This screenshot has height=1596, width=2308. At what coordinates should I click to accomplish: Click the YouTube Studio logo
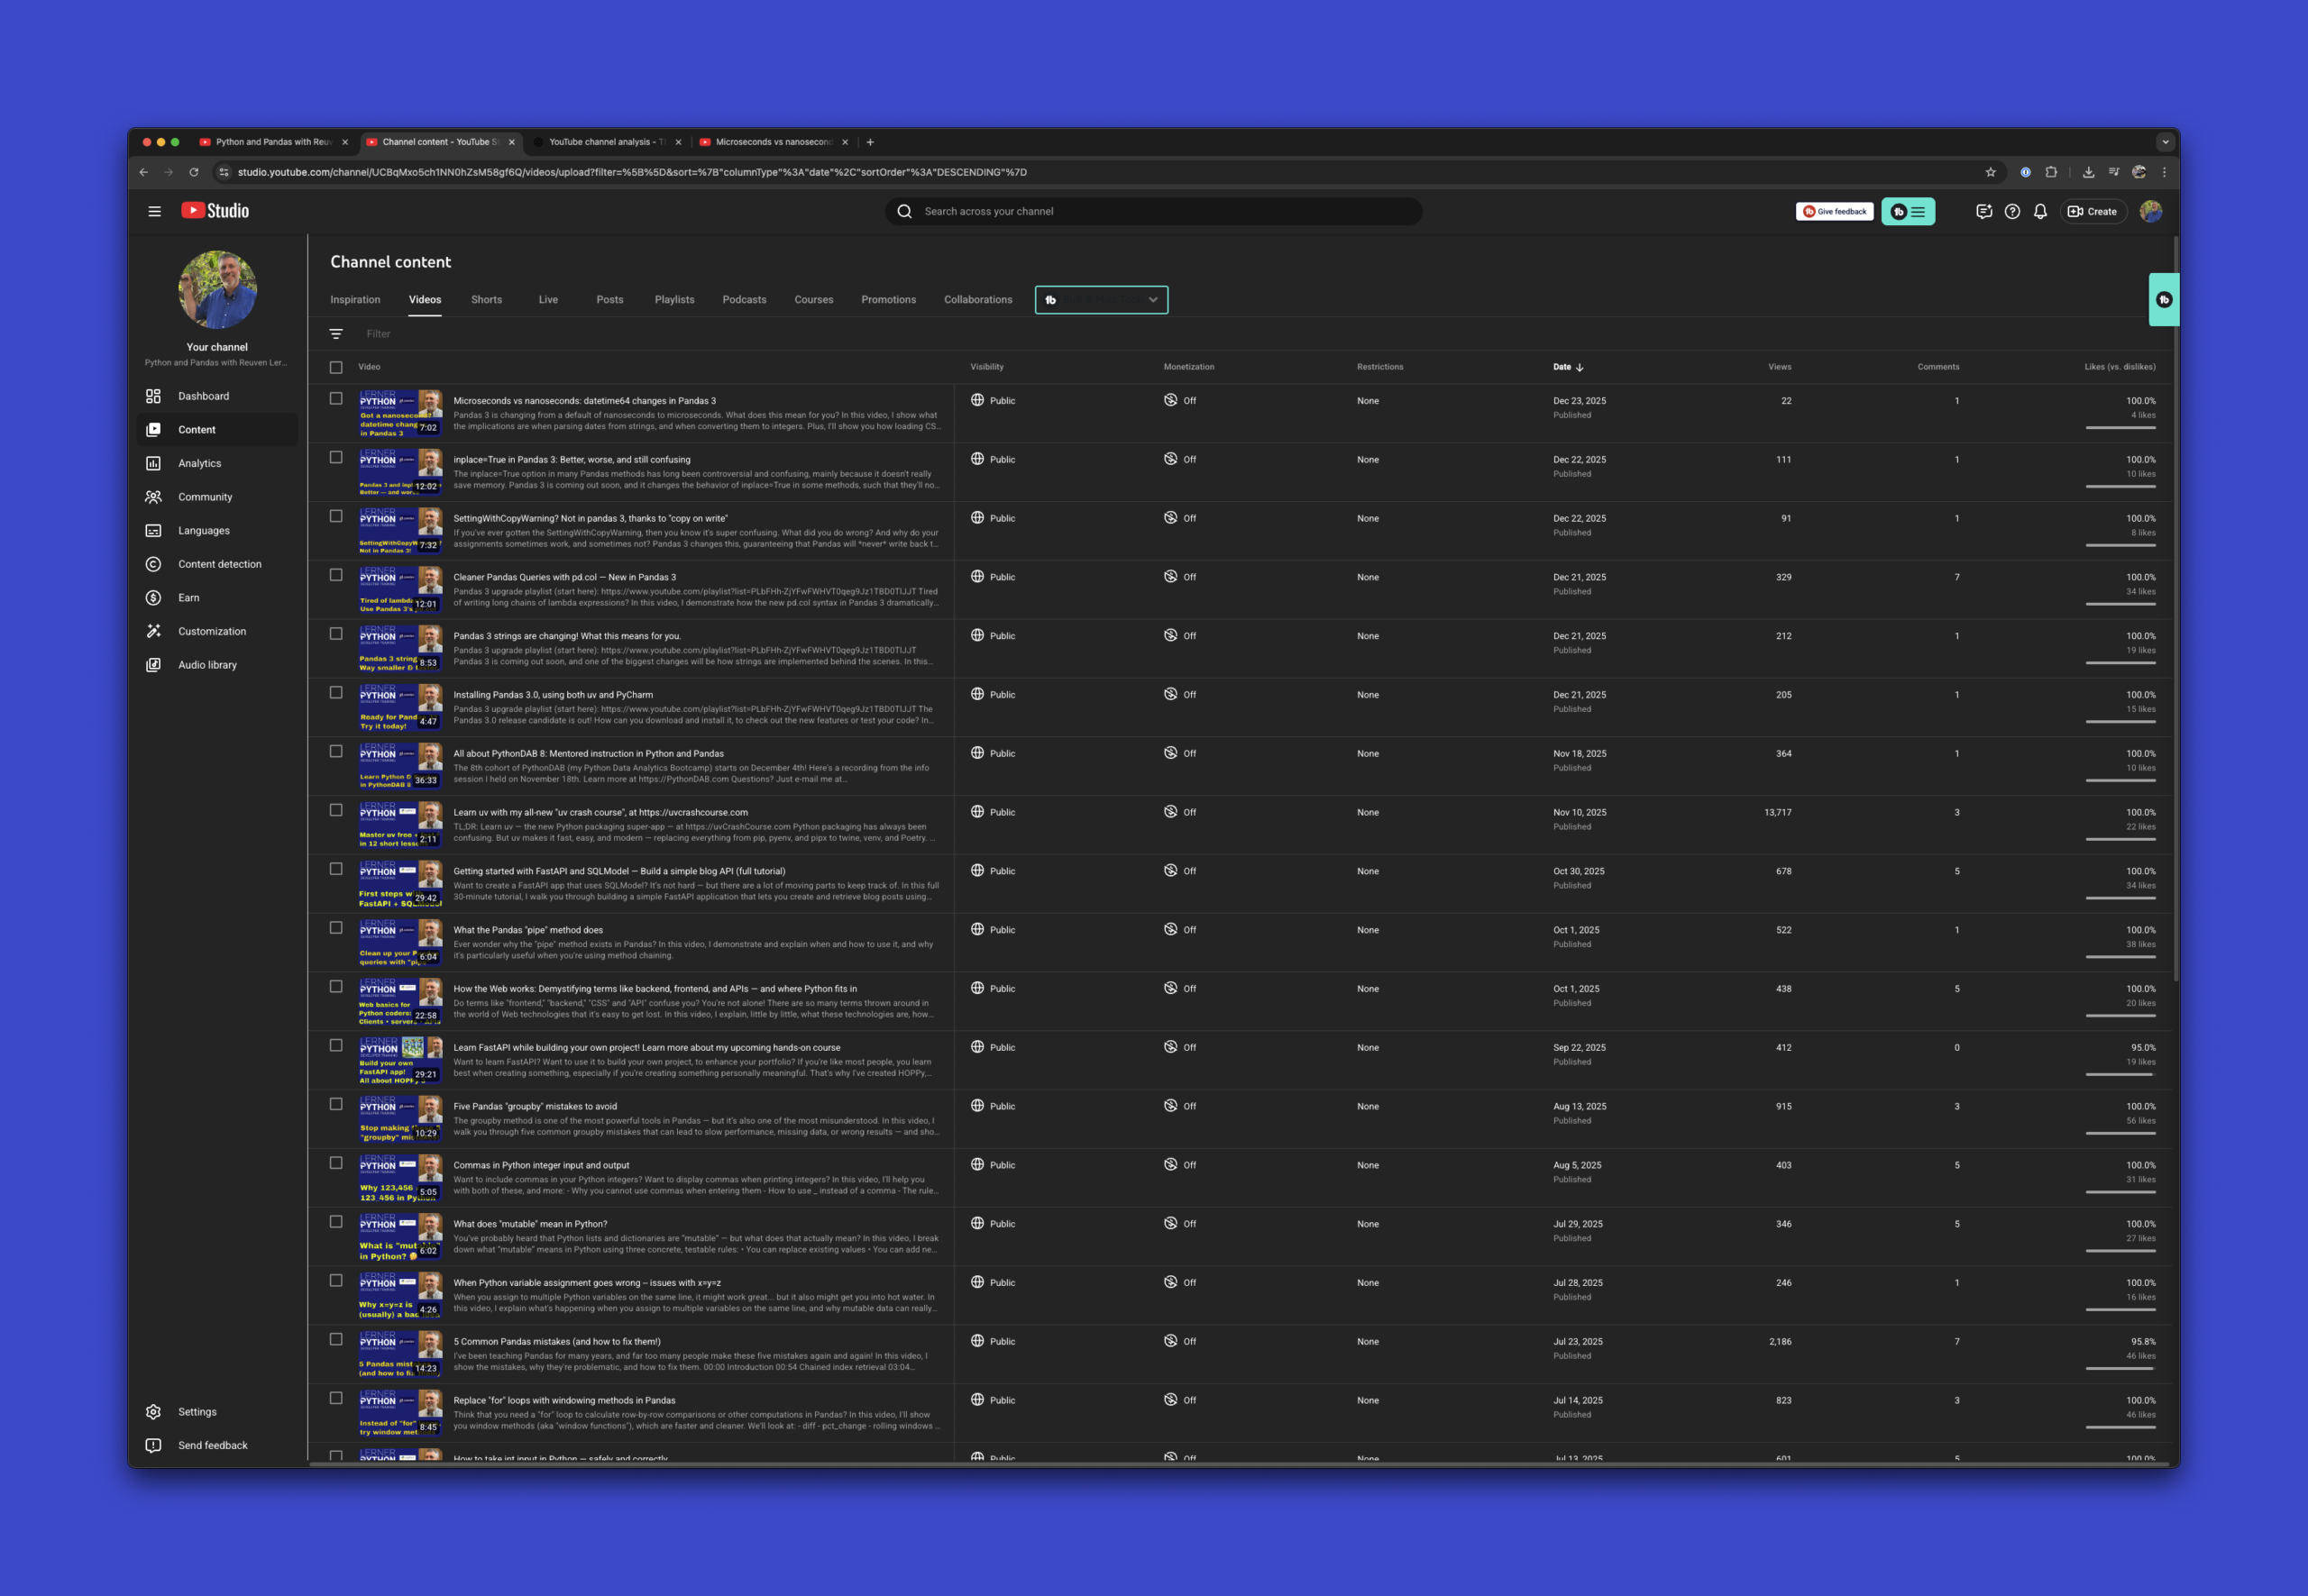point(215,211)
